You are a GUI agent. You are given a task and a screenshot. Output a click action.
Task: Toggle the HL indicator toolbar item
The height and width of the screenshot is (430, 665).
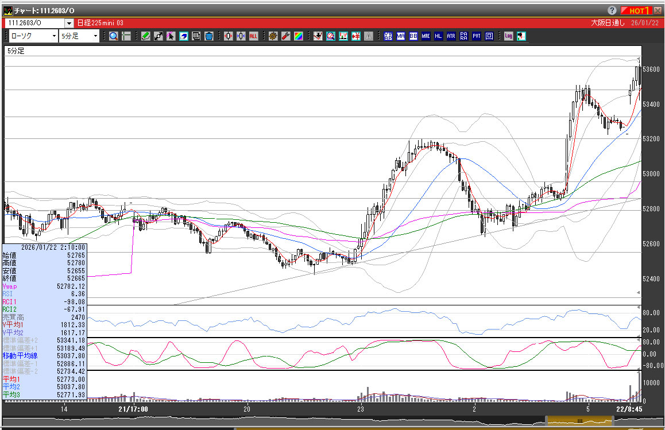coord(438,36)
